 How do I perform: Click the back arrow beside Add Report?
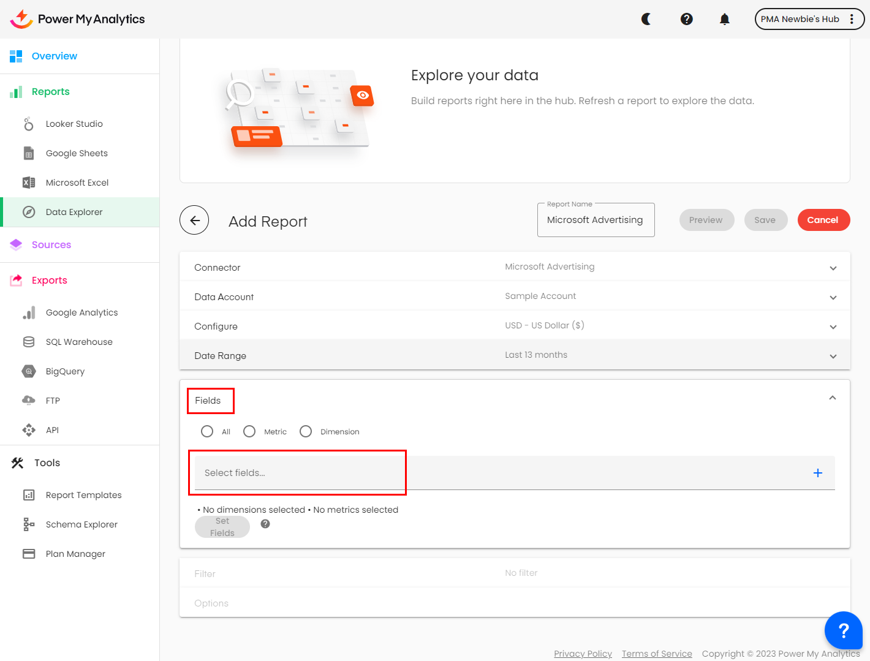pos(194,221)
